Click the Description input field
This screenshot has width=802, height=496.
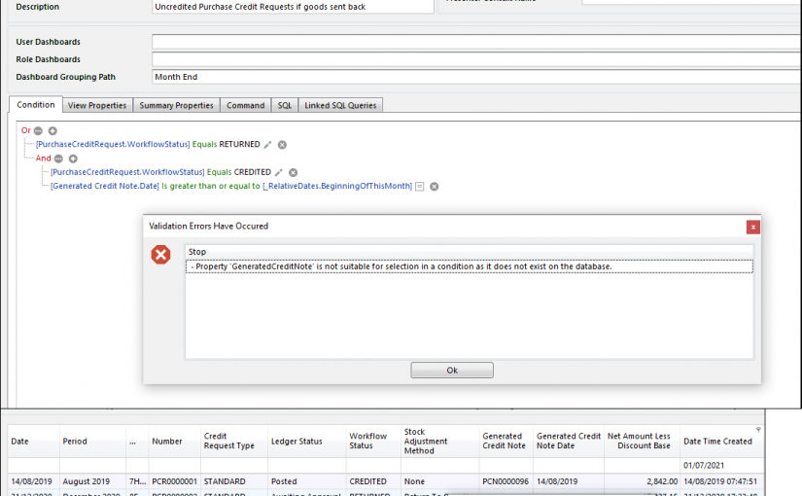click(x=293, y=7)
